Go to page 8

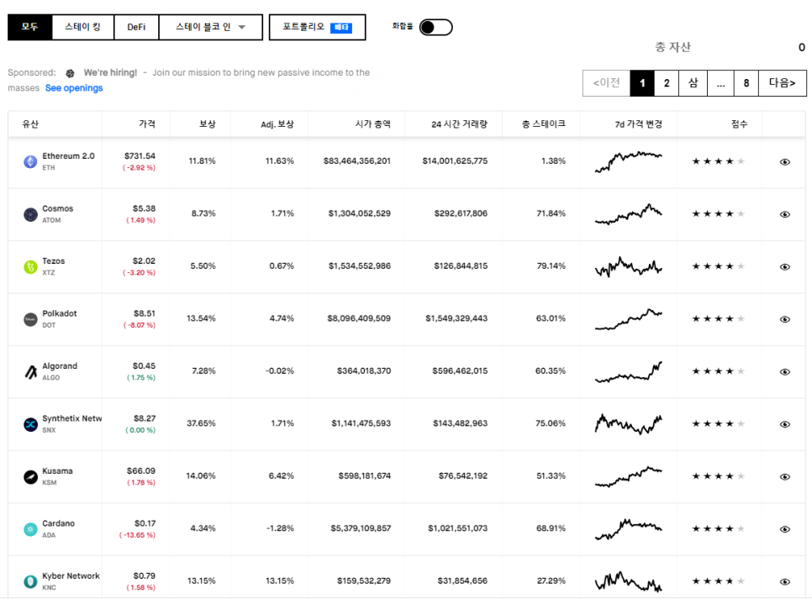pyautogui.click(x=746, y=83)
